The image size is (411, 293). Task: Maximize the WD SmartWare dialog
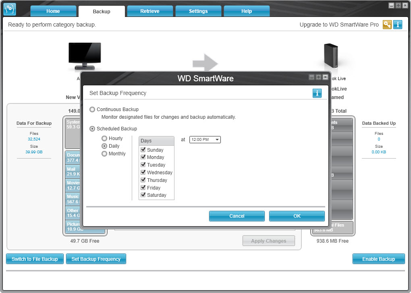pos(318,77)
